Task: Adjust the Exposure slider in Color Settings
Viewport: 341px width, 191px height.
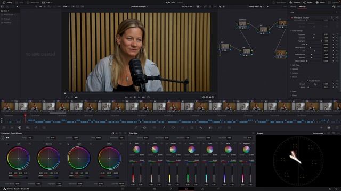Action: click(x=314, y=34)
